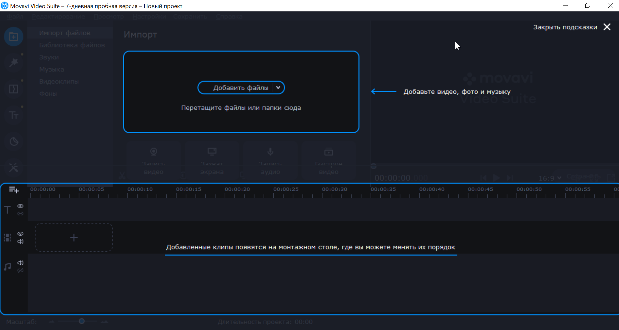Open the Transitions icon in the sidebar
This screenshot has height=330, width=619.
(x=14, y=89)
